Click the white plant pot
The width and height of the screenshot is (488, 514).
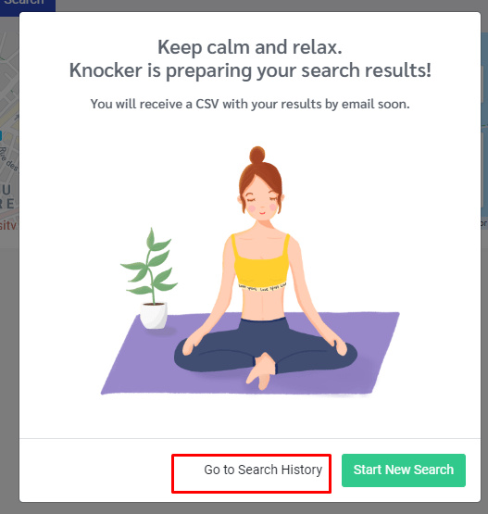pos(154,316)
